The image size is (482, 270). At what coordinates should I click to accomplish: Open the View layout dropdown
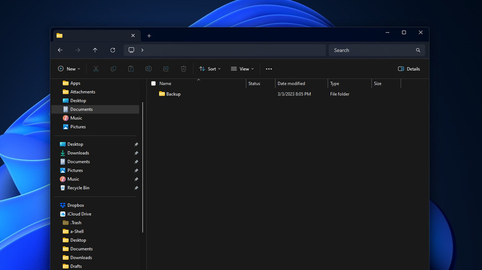click(242, 69)
